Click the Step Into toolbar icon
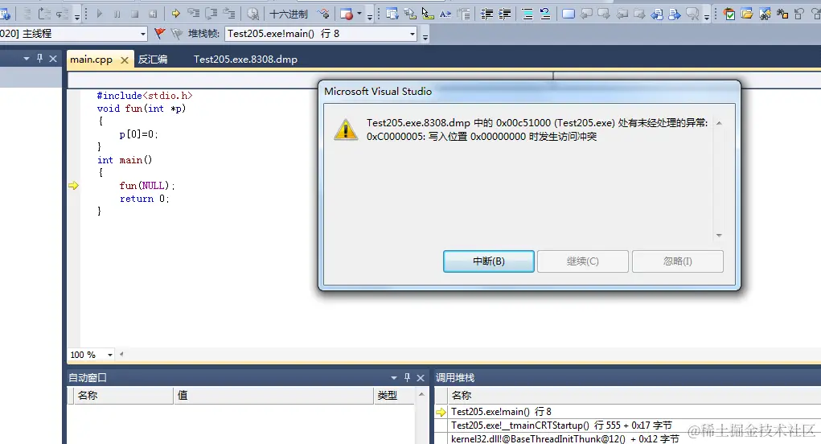 (x=194, y=14)
